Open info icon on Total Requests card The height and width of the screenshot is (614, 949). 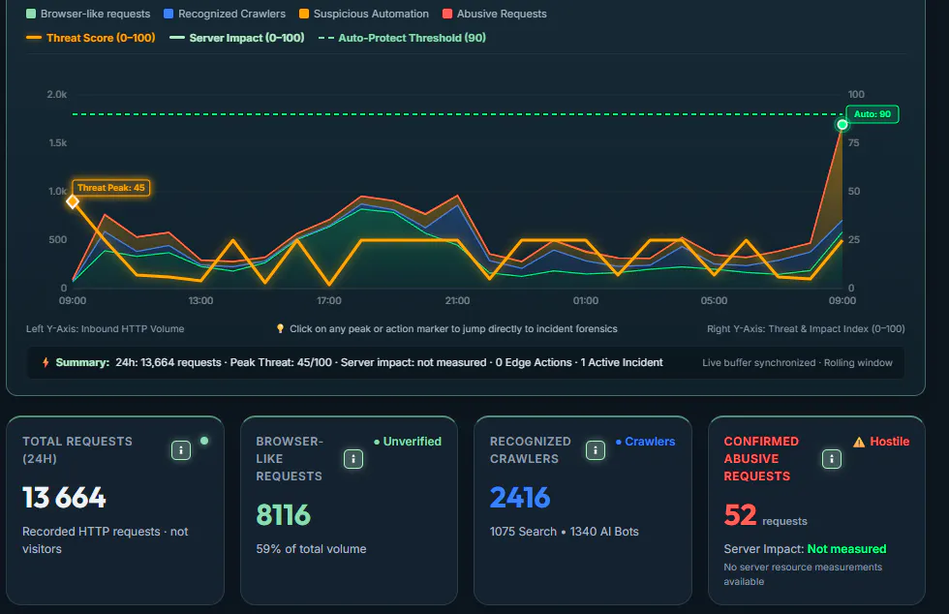[181, 450]
